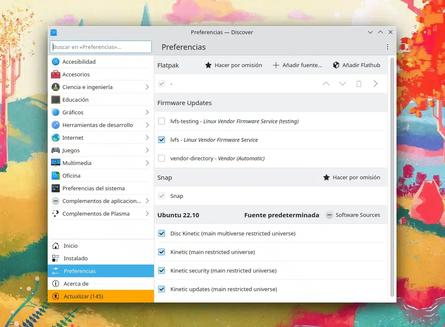Screen dimensions: 445x327
Task: Click the Educación blackboard icon
Action: (x=56, y=100)
